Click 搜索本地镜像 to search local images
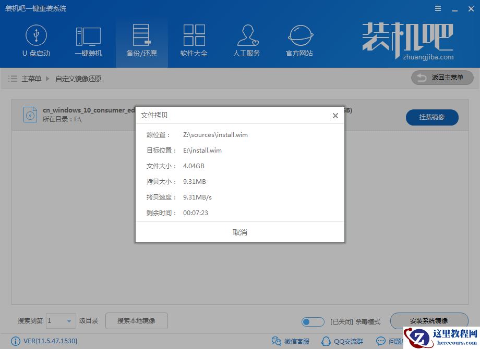Screen dimensions: 480x349 [136, 321]
